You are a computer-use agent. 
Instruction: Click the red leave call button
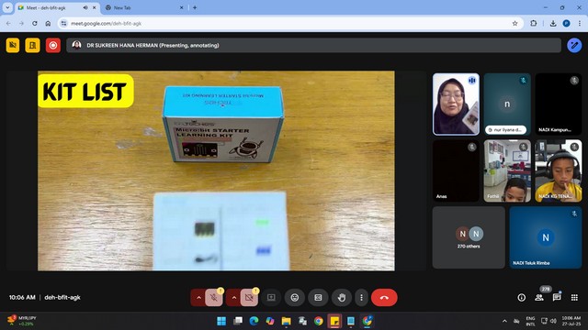pos(384,297)
